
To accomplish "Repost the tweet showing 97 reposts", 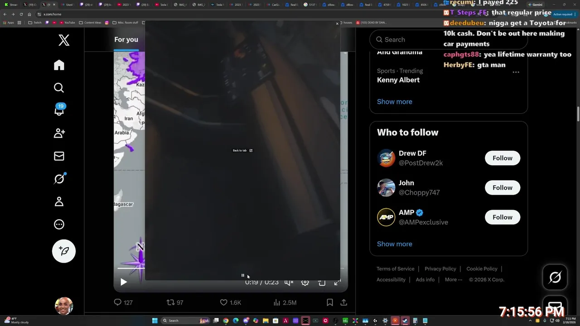I will tap(175, 302).
